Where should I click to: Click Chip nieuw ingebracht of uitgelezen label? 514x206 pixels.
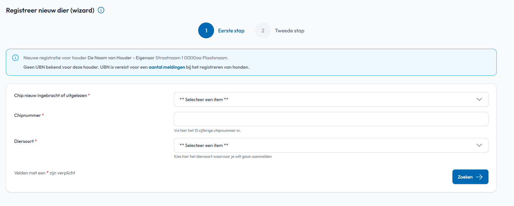coord(50,96)
